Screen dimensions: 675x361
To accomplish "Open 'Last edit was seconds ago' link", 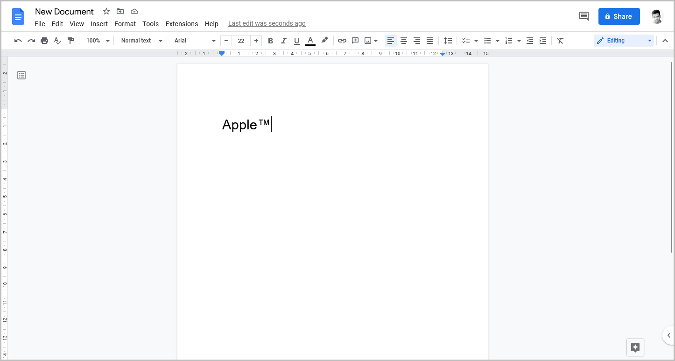I will click(267, 23).
